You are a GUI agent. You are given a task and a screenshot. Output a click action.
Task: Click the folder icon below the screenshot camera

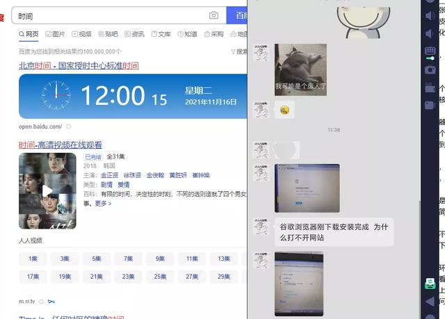(430, 88)
